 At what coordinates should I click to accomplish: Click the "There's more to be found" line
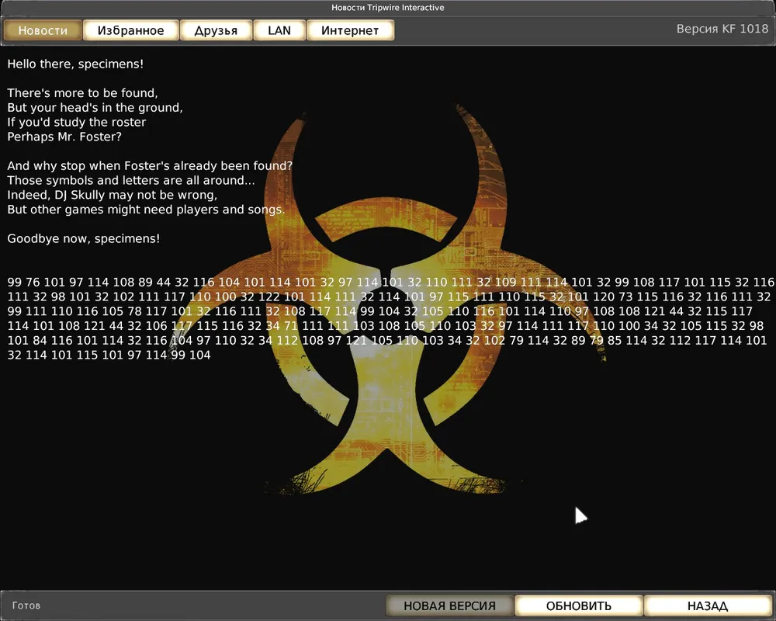point(82,93)
